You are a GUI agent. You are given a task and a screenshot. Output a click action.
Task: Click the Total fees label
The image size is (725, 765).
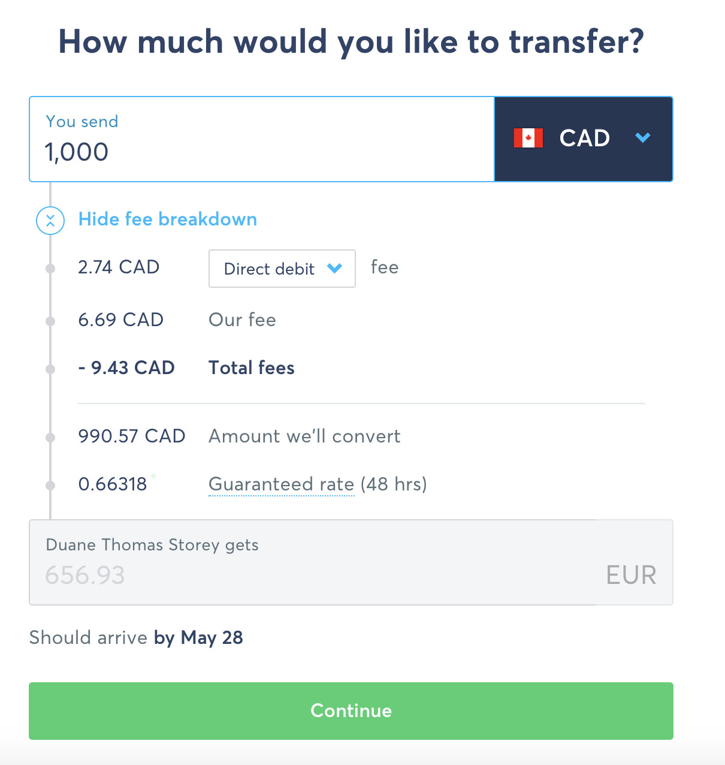coord(252,368)
